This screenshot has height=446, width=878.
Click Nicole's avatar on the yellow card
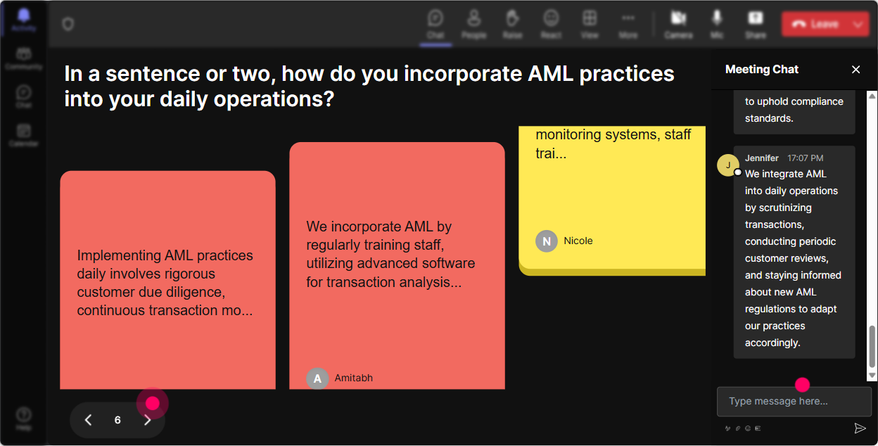pos(547,241)
